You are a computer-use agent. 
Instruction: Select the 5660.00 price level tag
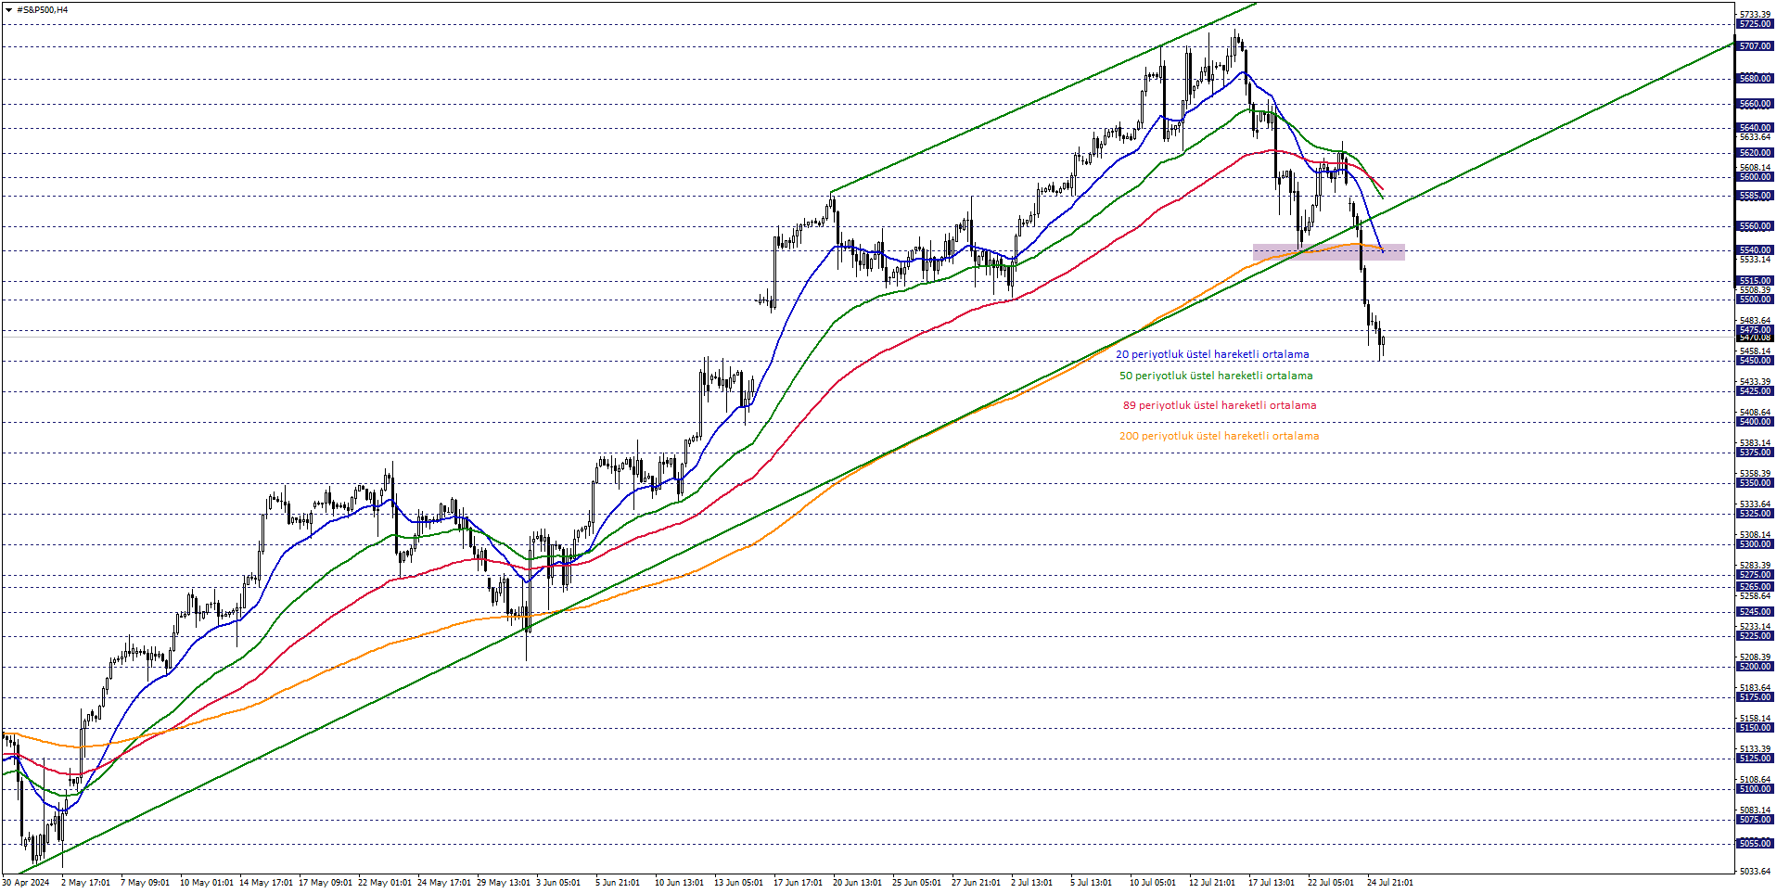coord(1755,104)
